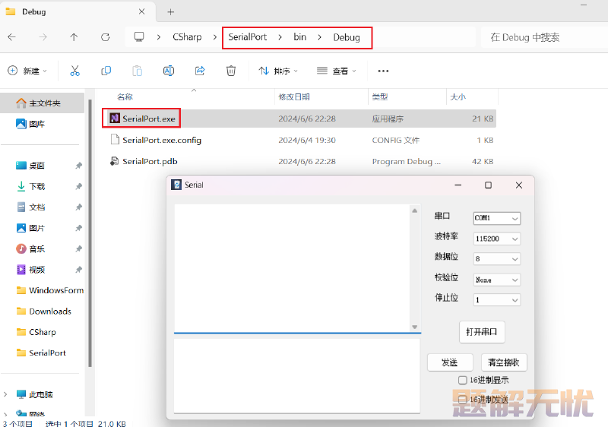Click SerialPort in the breadcrumb path
Image resolution: width=608 pixels, height=427 pixels.
coord(248,37)
